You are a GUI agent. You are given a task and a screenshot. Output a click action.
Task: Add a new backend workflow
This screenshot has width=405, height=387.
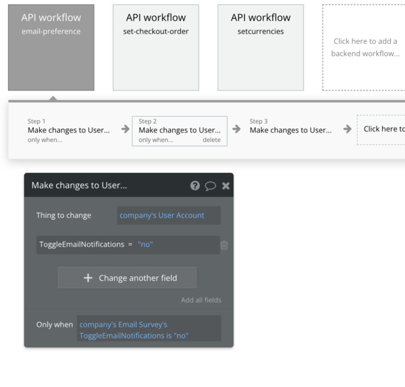(x=365, y=47)
